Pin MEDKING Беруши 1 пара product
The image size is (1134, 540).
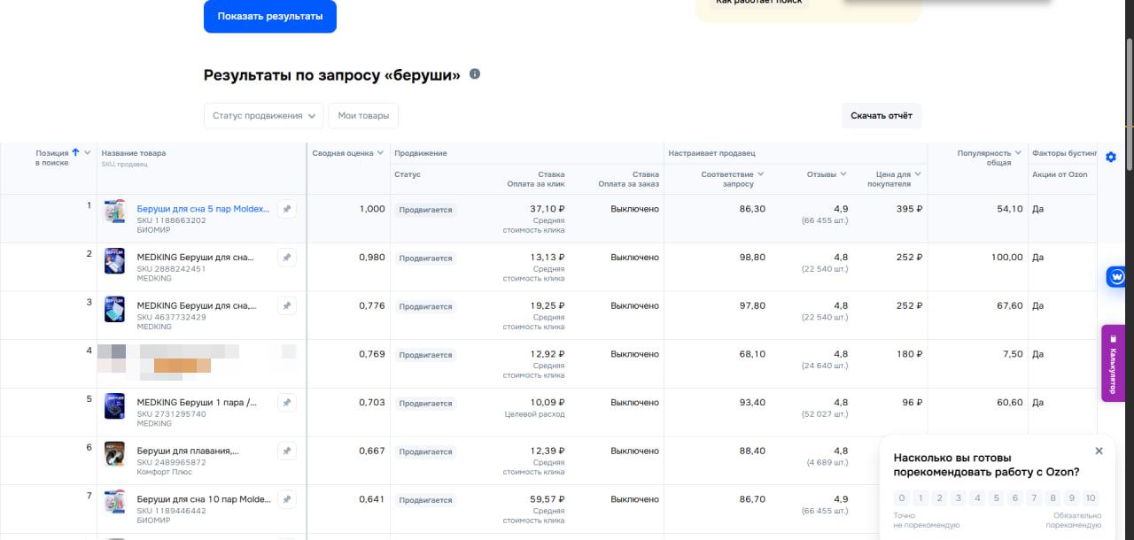287,403
